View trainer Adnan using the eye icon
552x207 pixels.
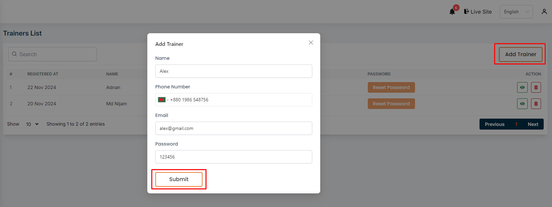pos(522,87)
